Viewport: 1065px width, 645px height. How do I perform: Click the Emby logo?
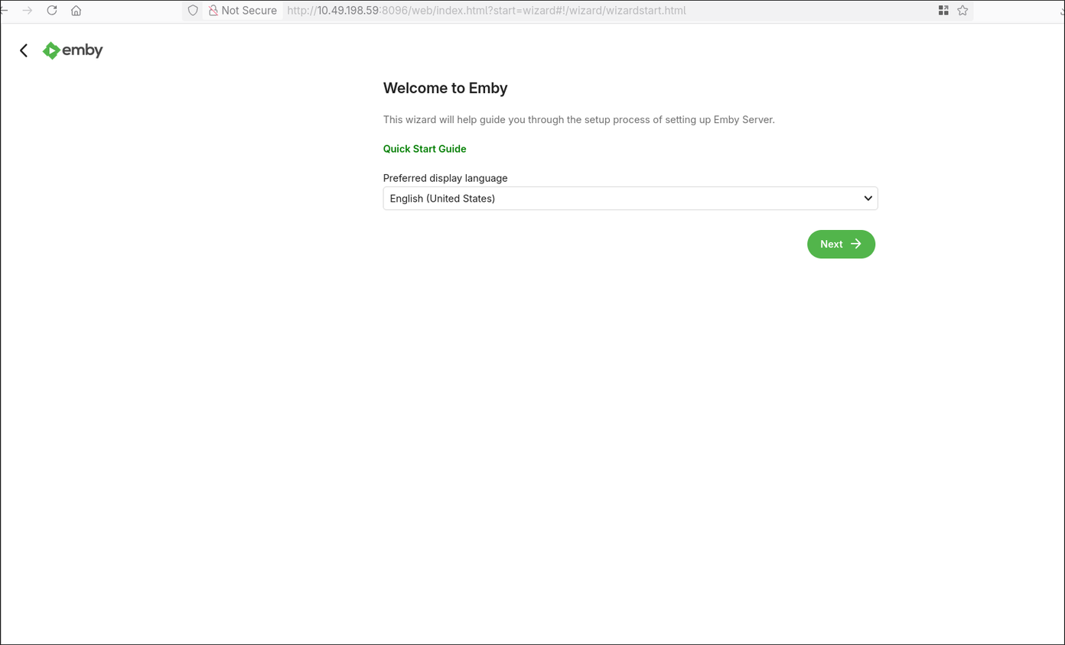point(73,50)
